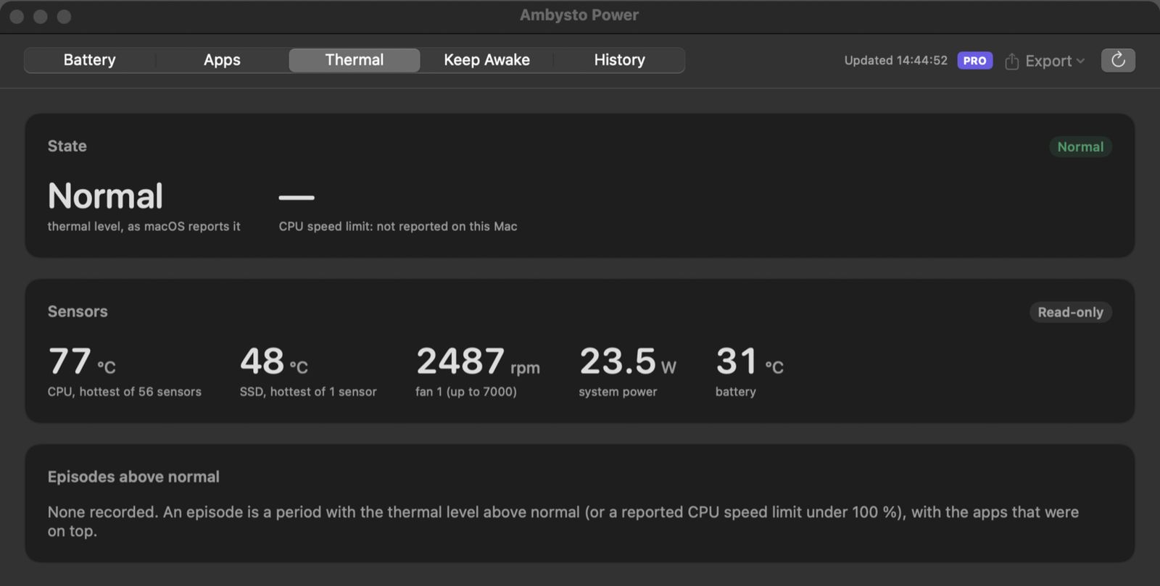This screenshot has height=586, width=1160.
Task: Click the PRO badge
Action: click(x=974, y=61)
